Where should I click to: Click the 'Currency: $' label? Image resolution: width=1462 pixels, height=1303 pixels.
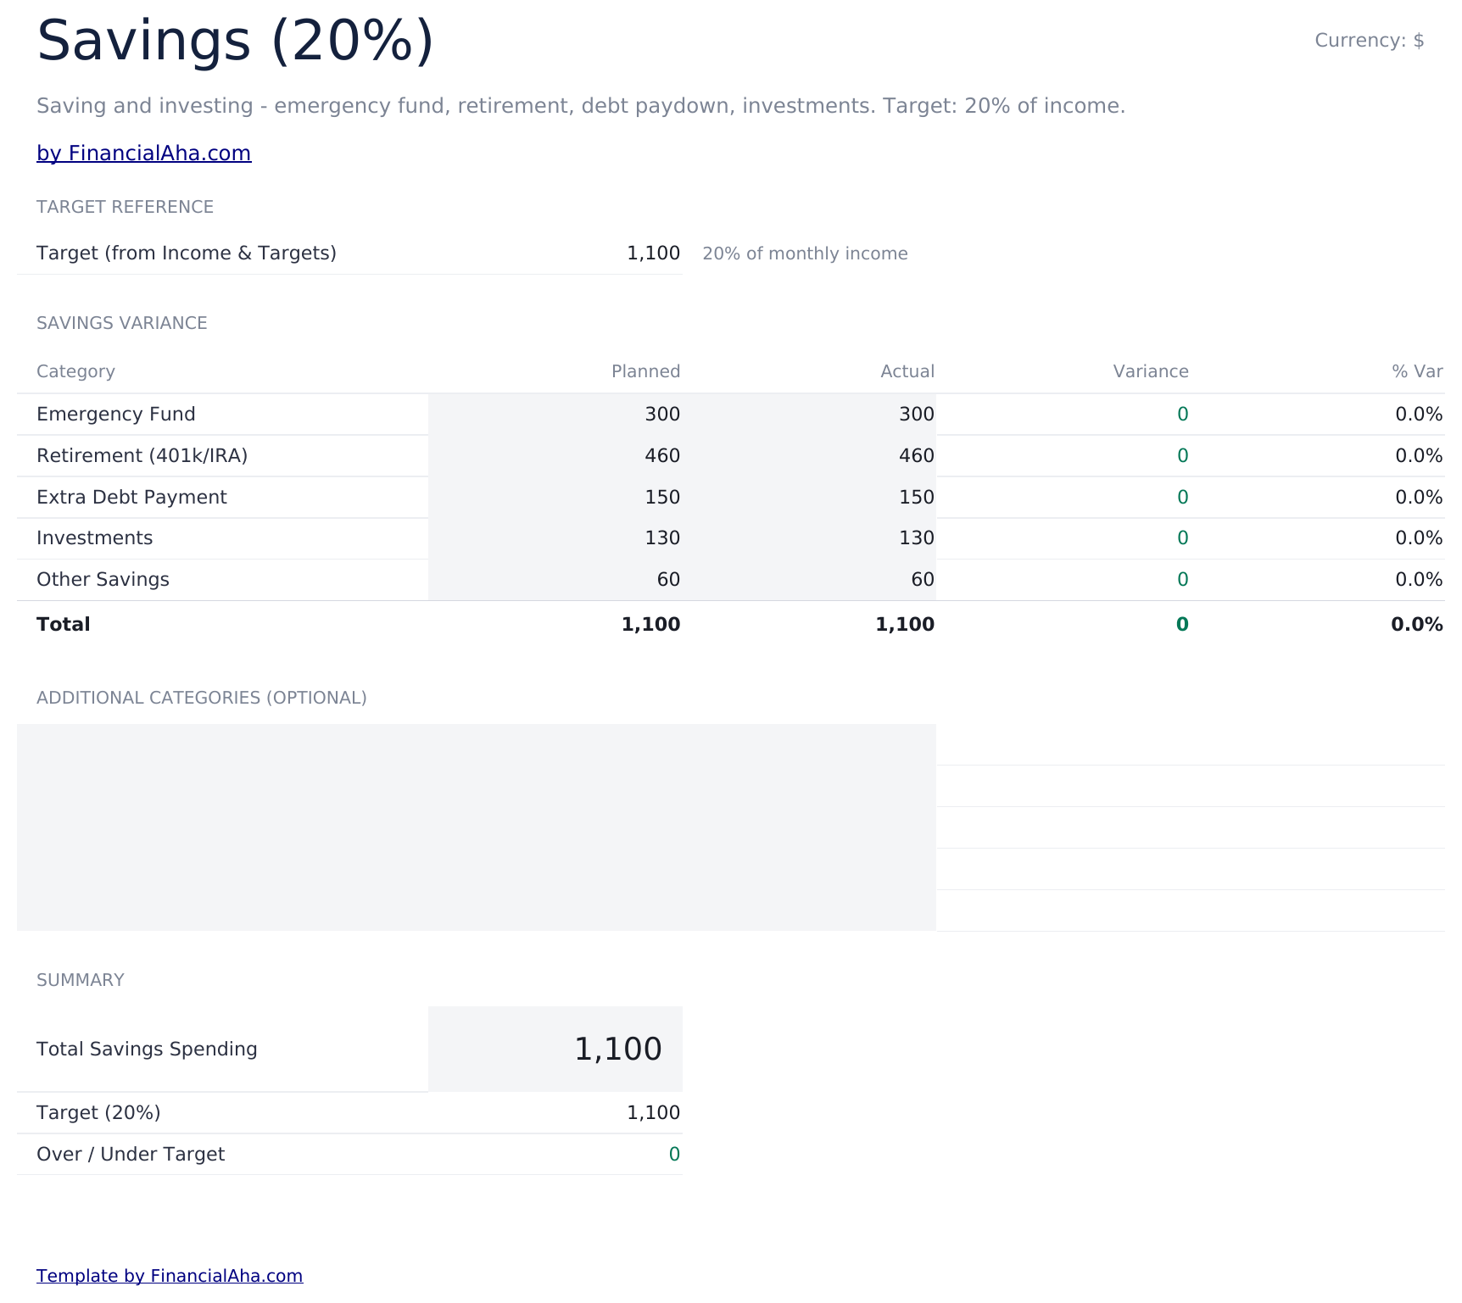click(x=1369, y=41)
